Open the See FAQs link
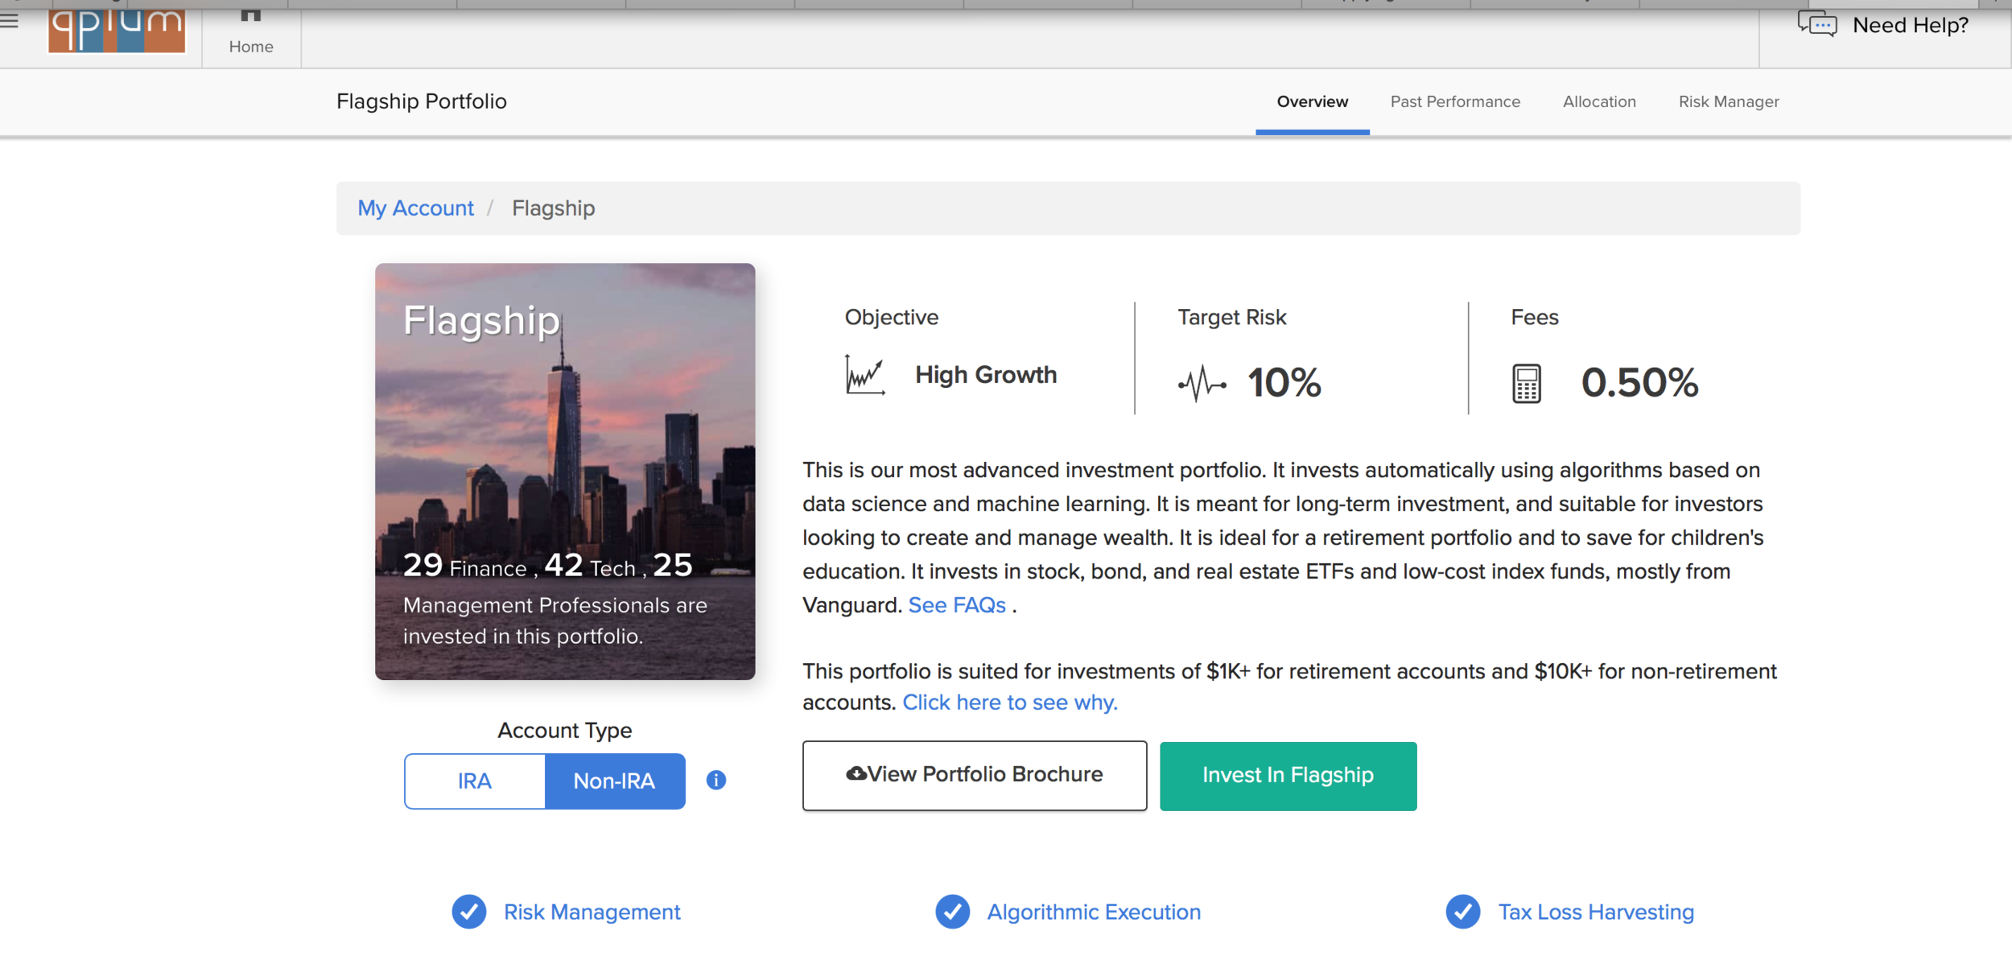This screenshot has height=956, width=2012. coord(957,605)
